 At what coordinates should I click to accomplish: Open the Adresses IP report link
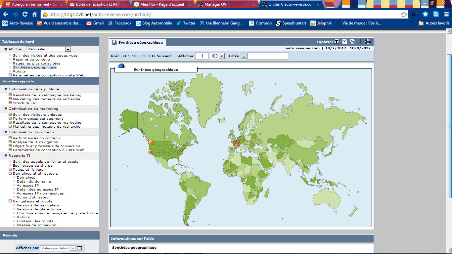click(28, 186)
